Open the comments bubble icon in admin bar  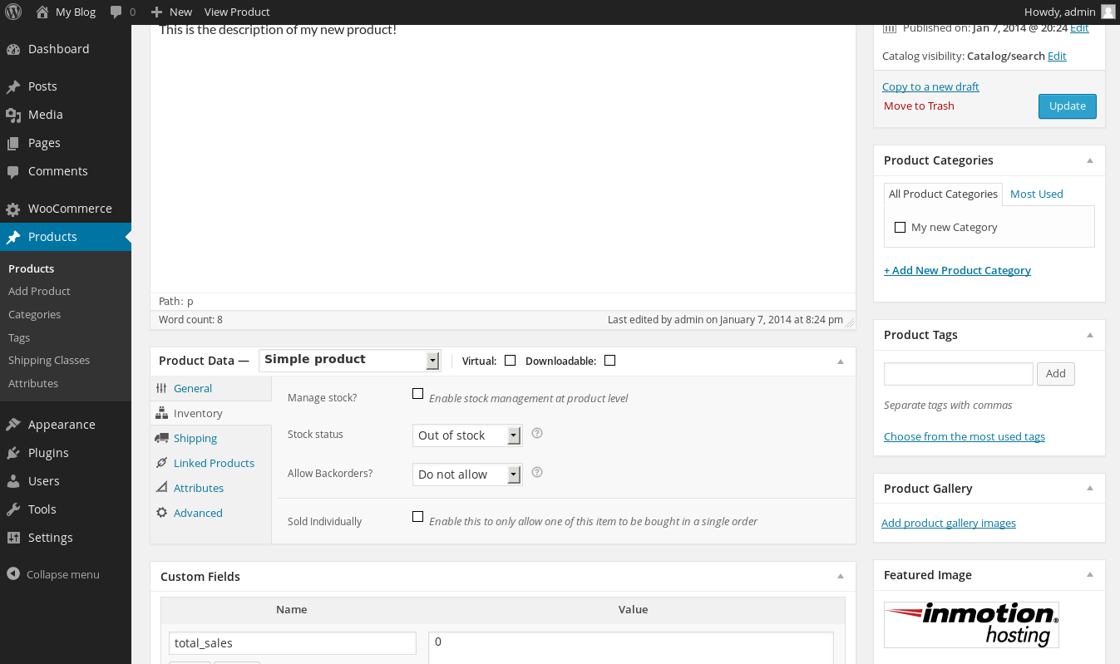point(116,12)
